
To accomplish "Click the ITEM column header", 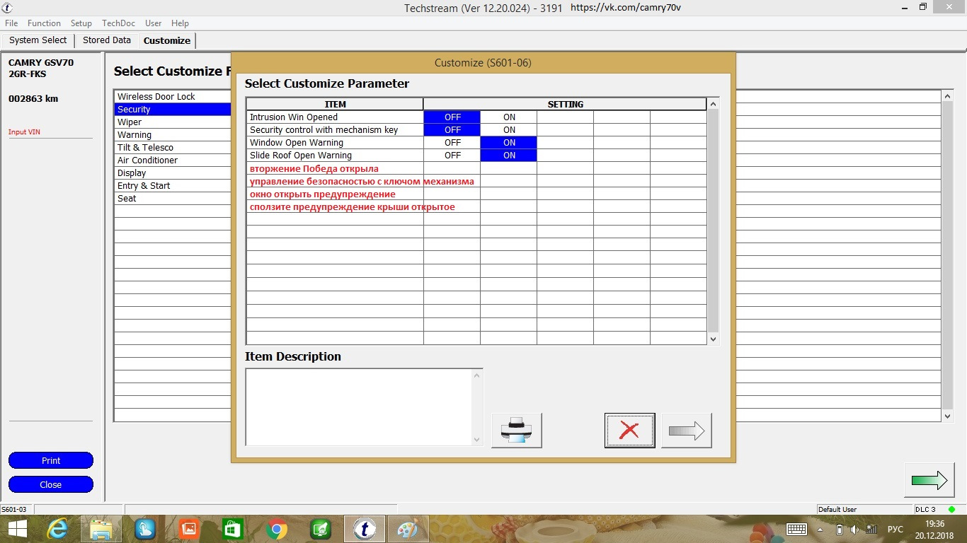I will [x=335, y=104].
